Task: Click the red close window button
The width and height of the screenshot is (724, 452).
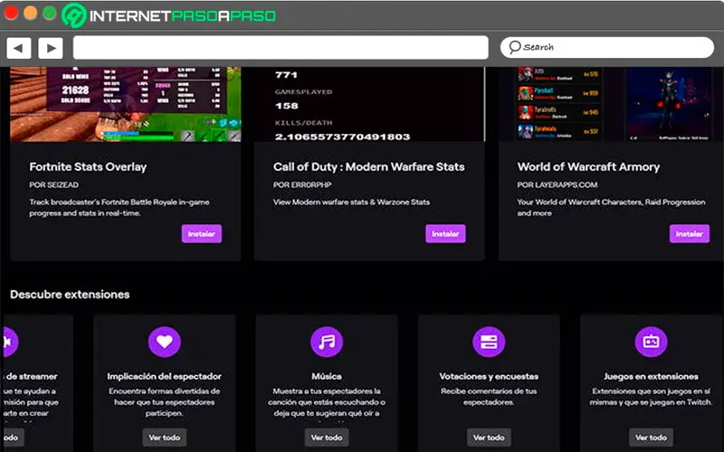Action: (x=11, y=13)
